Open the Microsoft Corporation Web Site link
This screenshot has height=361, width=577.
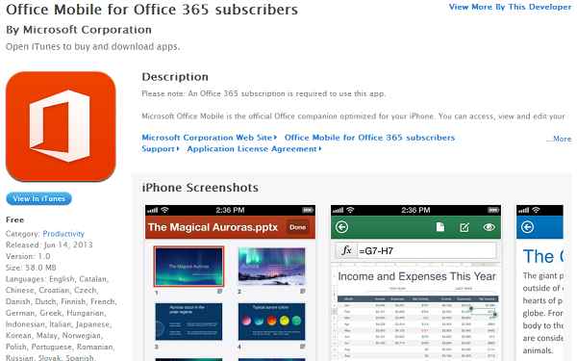point(210,138)
